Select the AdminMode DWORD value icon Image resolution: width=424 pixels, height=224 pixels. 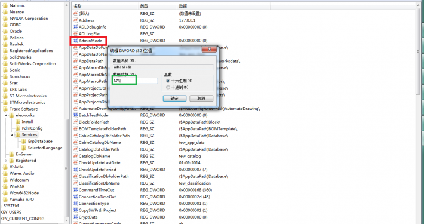(x=76, y=41)
